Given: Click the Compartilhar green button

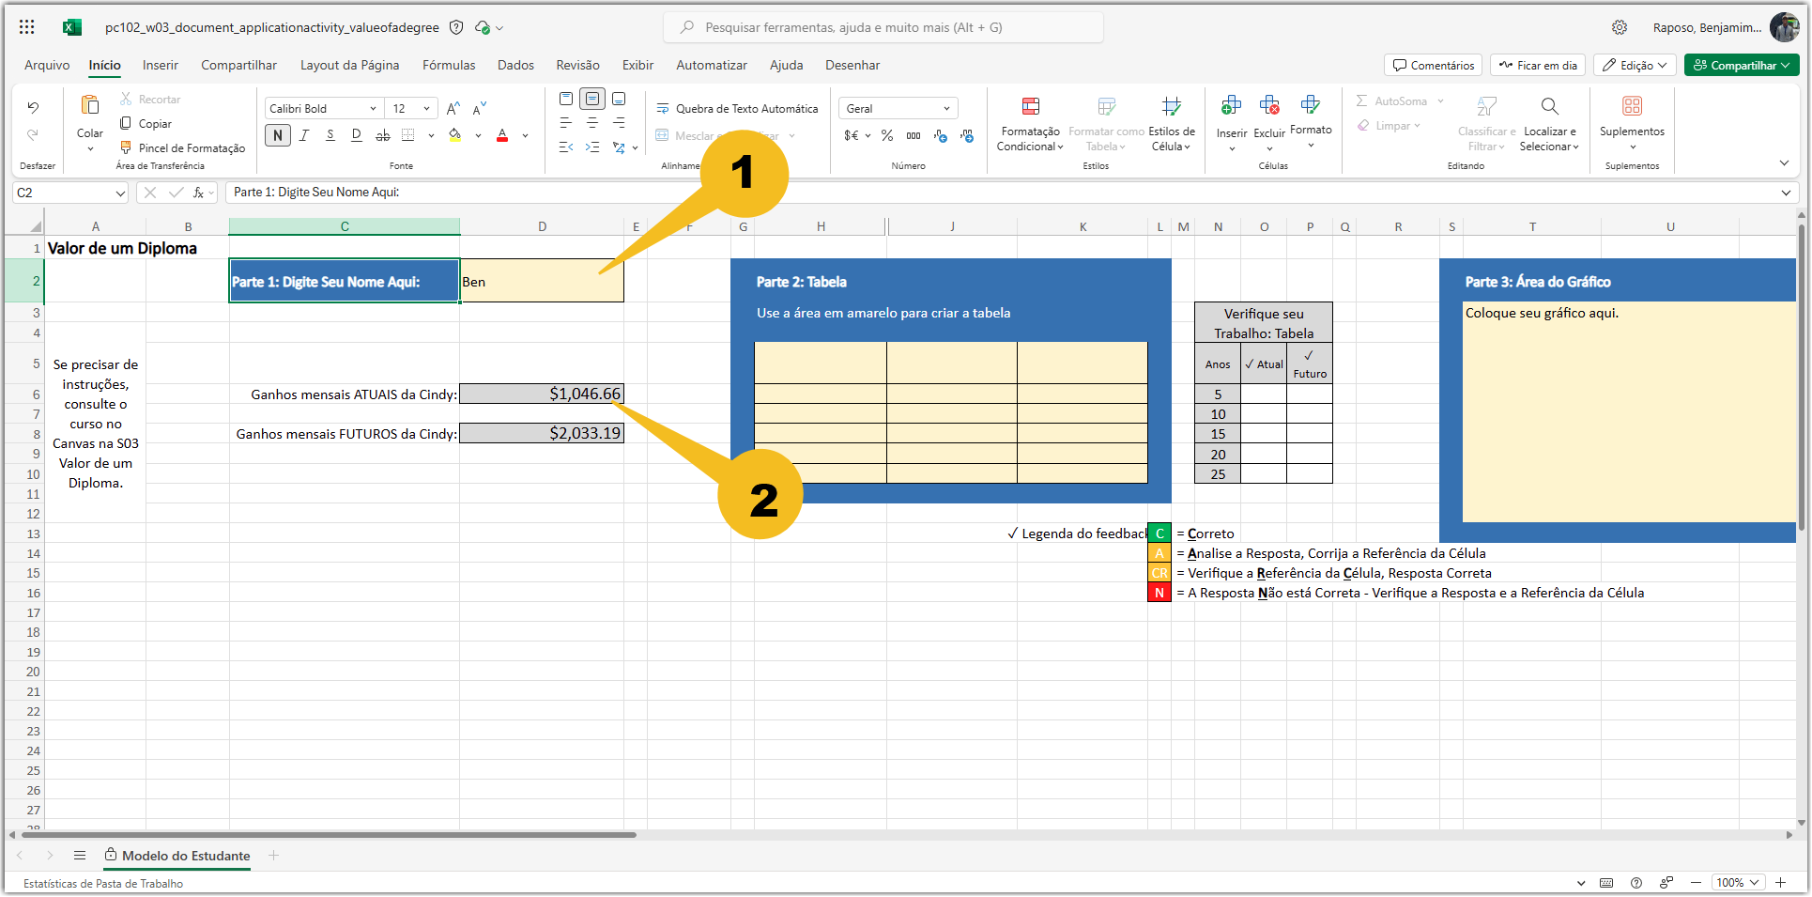Looking at the screenshot, I should tap(1741, 66).
